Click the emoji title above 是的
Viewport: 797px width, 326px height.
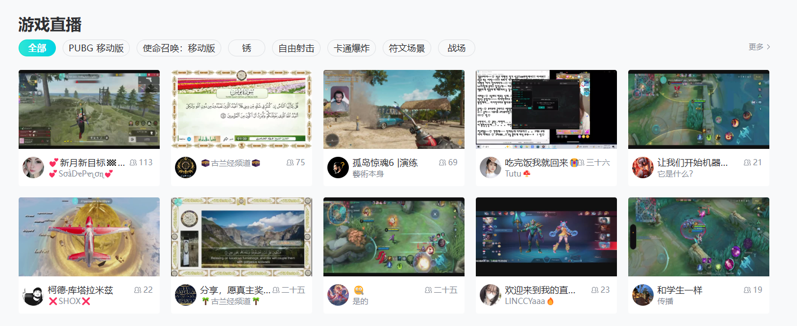pyautogui.click(x=358, y=290)
